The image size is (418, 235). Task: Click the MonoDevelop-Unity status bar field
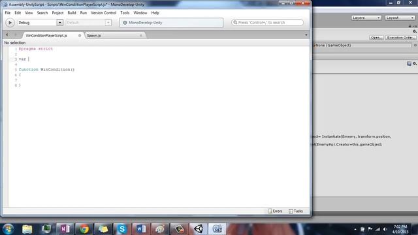coord(171,23)
